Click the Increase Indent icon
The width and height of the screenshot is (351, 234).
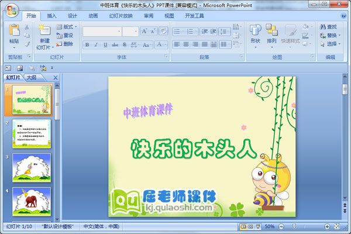point(213,32)
